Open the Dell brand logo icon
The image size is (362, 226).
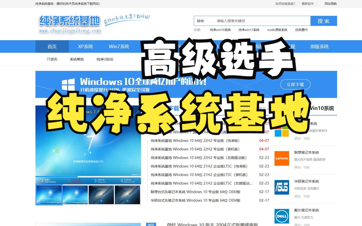click(282, 216)
